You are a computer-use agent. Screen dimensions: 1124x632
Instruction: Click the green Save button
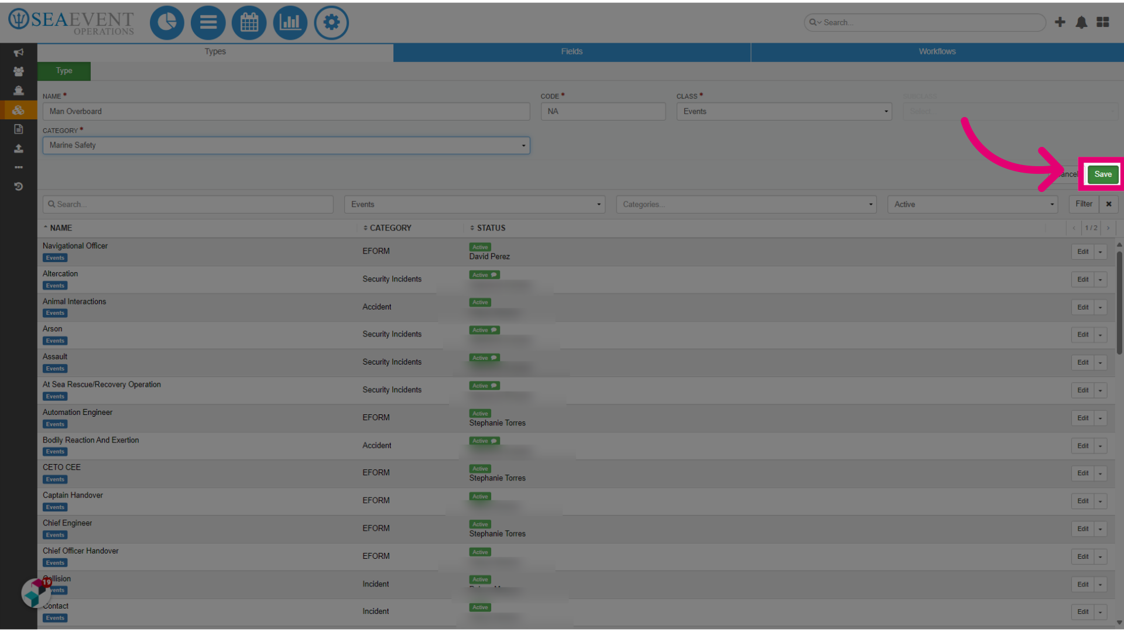(x=1103, y=174)
